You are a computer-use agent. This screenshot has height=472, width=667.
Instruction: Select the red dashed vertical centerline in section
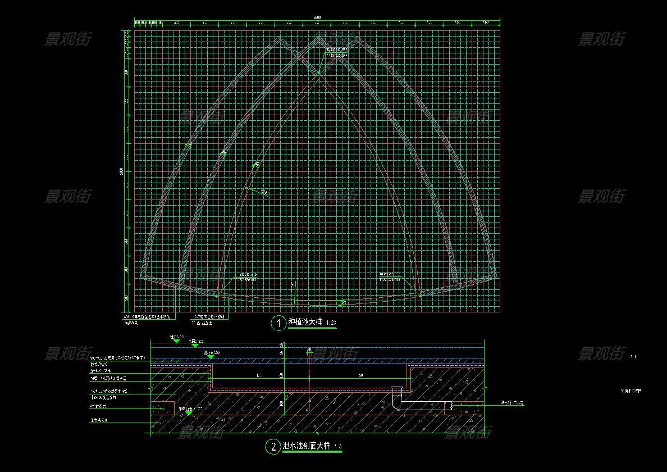[x=309, y=382]
